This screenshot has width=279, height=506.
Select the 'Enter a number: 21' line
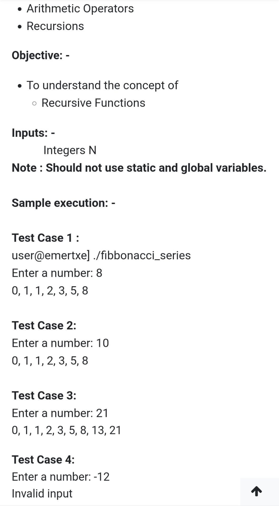click(60, 413)
